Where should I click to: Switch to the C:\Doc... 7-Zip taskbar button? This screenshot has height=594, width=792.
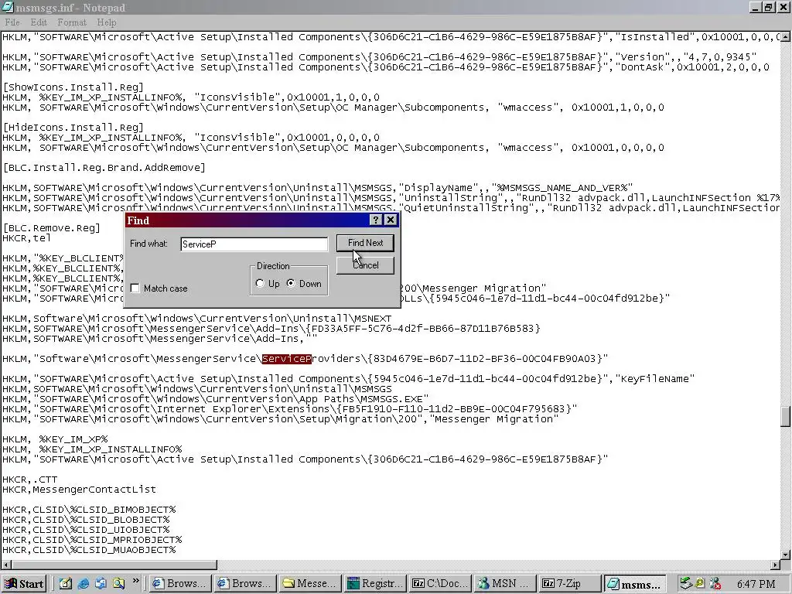439,584
